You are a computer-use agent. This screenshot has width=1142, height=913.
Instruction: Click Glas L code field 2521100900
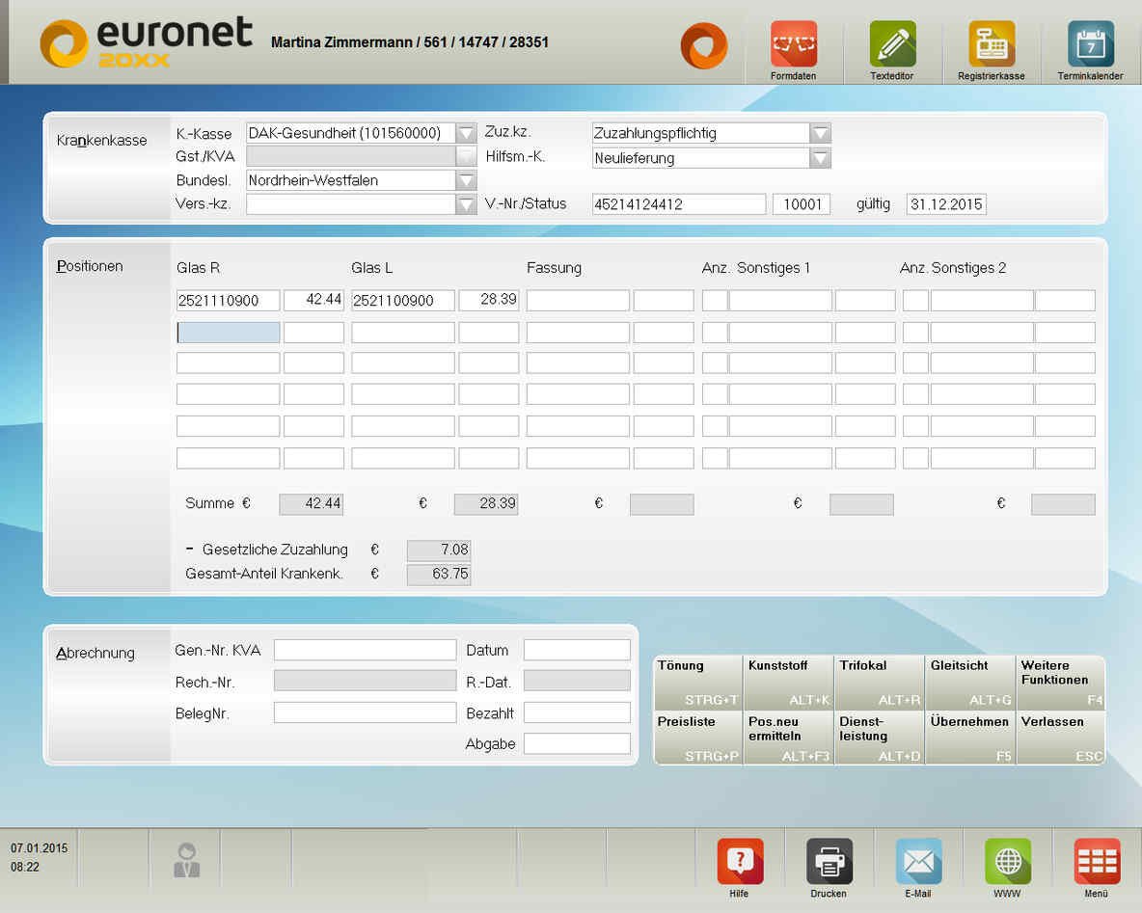pos(403,301)
